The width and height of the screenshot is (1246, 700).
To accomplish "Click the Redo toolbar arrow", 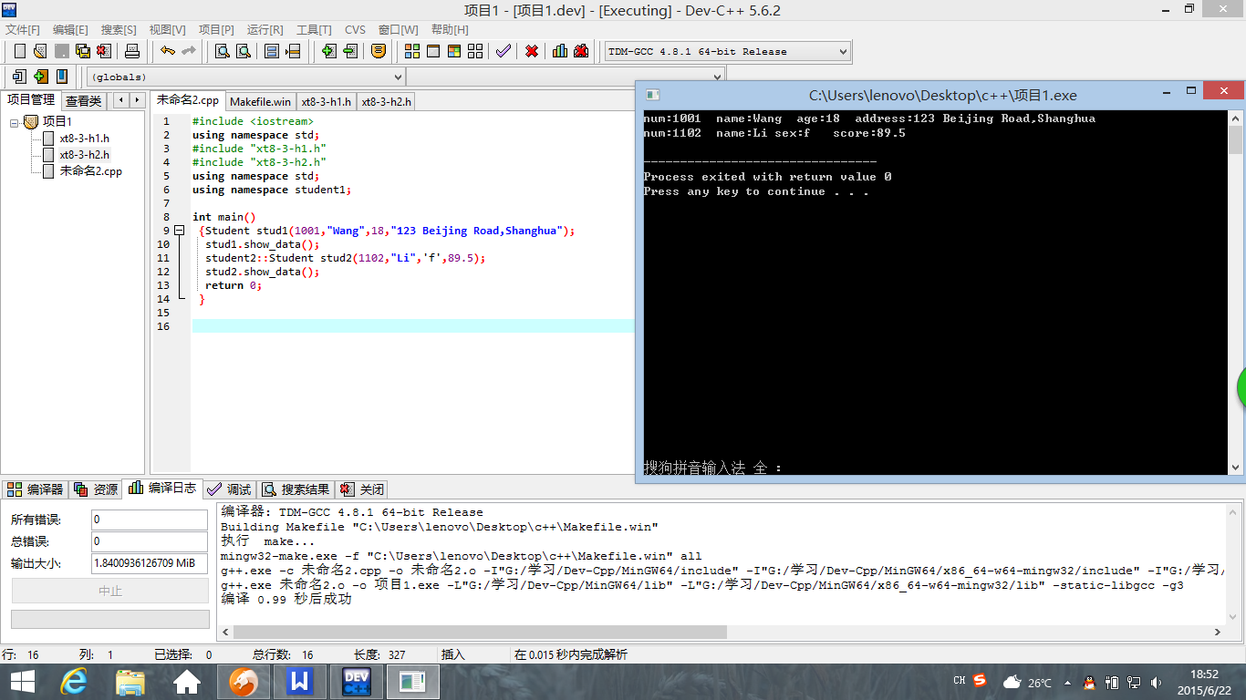I will pos(189,51).
